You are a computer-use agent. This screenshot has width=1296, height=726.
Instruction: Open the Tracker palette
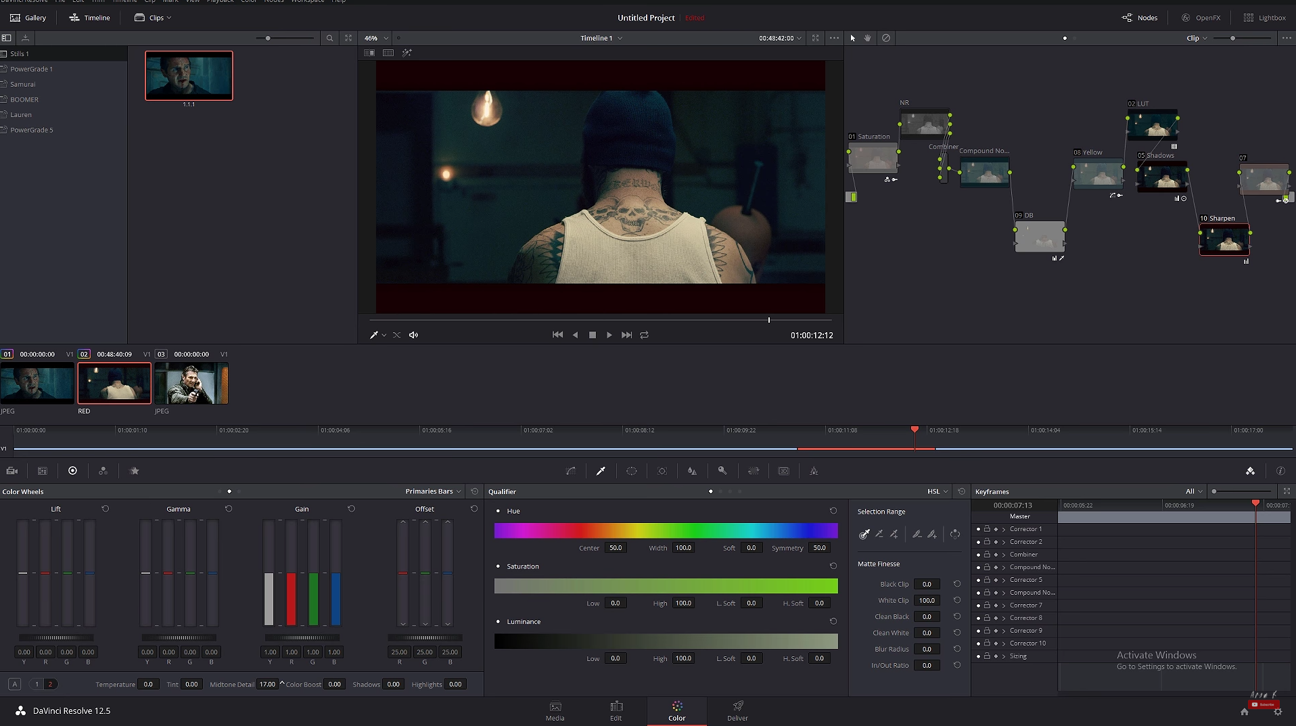(x=662, y=471)
